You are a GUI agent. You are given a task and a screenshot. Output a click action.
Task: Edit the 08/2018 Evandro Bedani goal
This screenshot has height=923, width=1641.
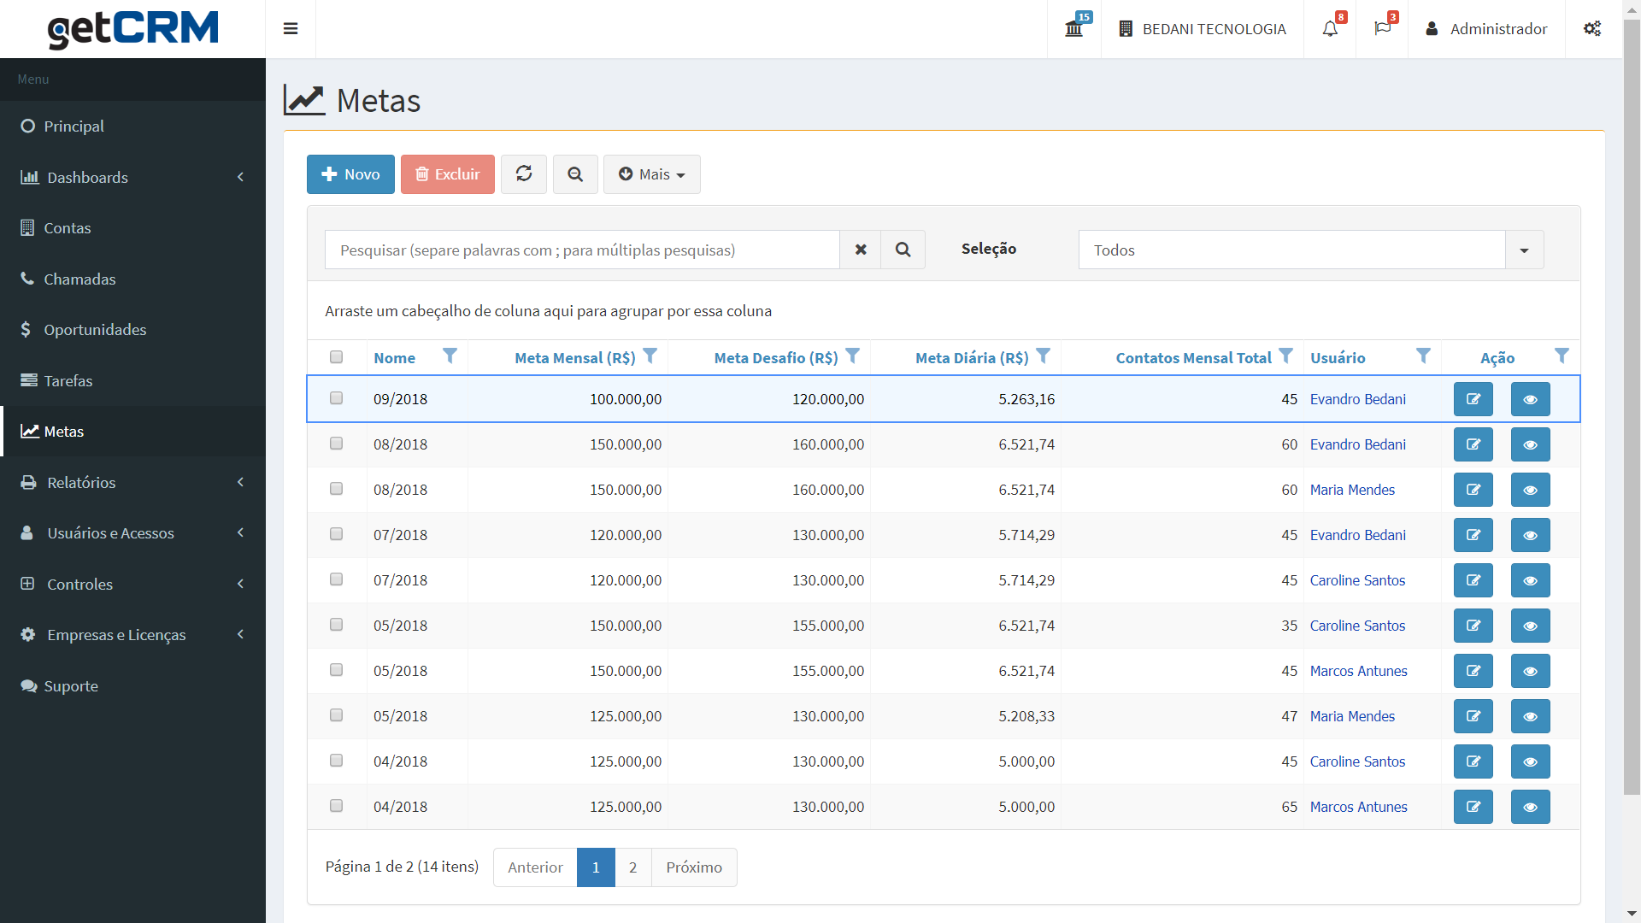click(1473, 444)
